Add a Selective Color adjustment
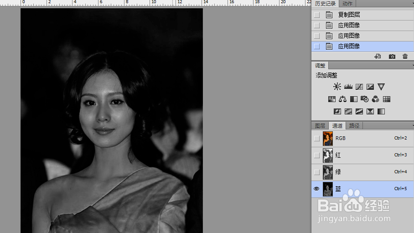The image size is (414, 233). 370,111
